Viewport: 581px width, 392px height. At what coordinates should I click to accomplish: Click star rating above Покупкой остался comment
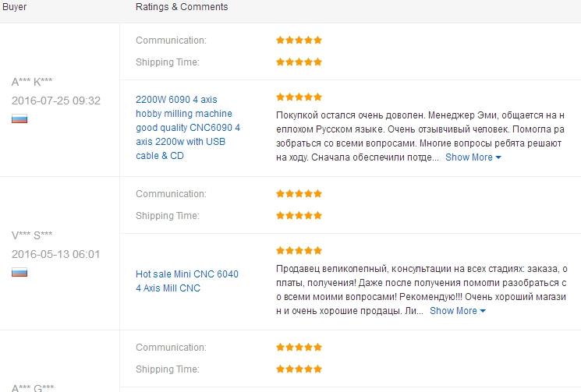pyautogui.click(x=299, y=97)
